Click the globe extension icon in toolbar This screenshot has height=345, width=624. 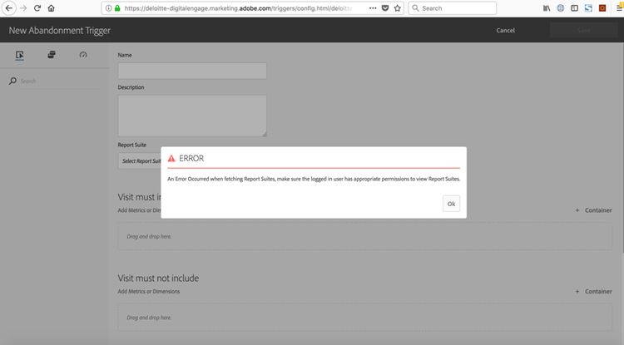[x=560, y=8]
